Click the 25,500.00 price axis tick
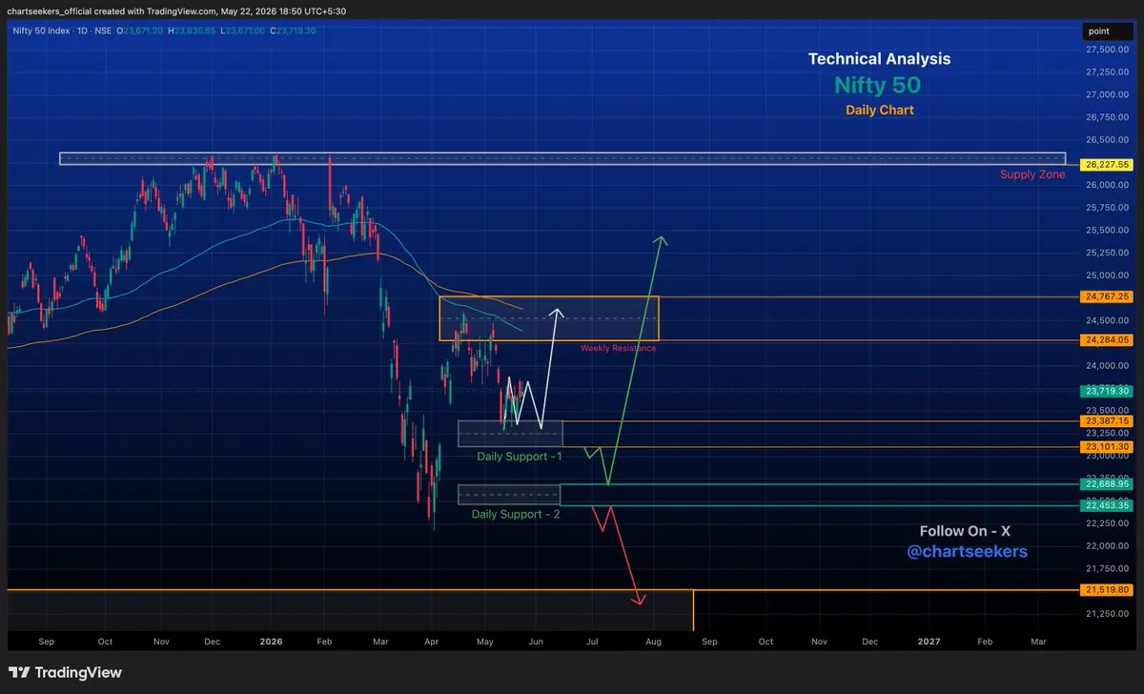This screenshot has height=694, width=1144. [x=1107, y=230]
